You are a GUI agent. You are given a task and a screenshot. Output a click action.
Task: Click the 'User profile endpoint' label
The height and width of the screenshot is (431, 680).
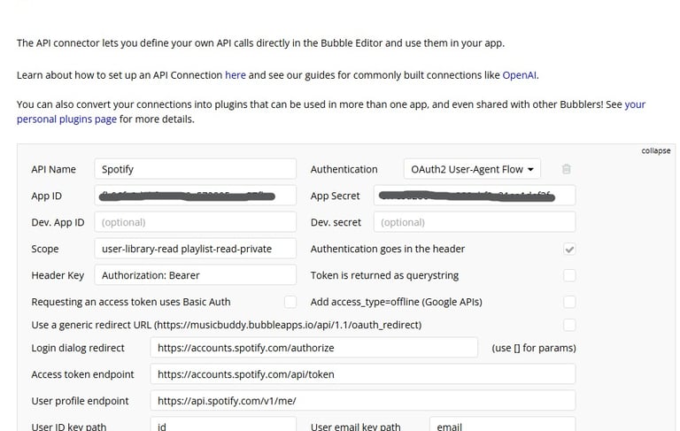pyautogui.click(x=80, y=401)
